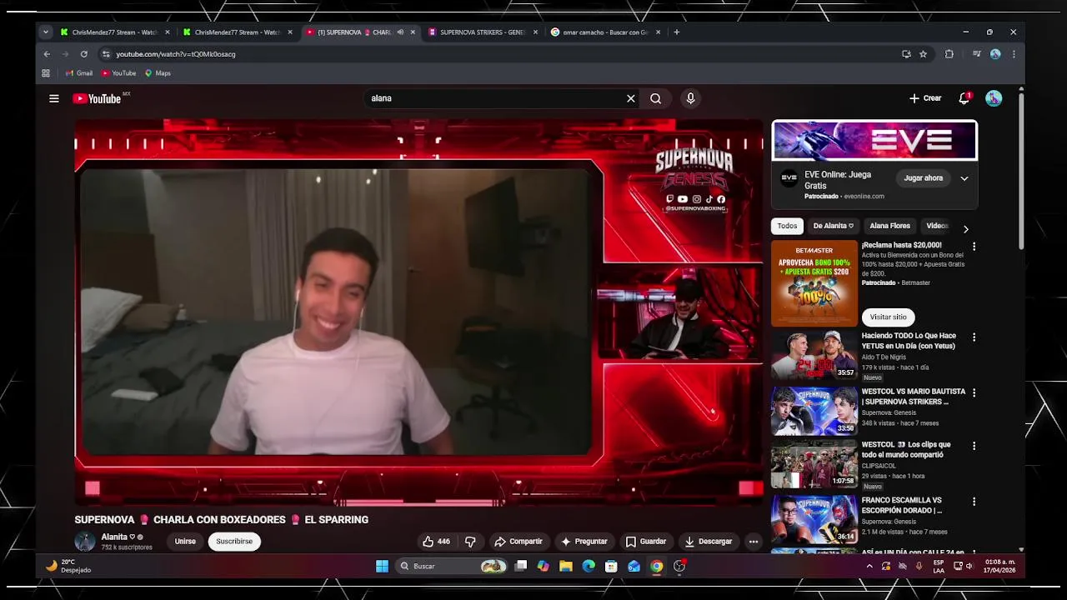Open YouTube notifications bell
Image resolution: width=1067 pixels, height=600 pixels.
(964, 98)
